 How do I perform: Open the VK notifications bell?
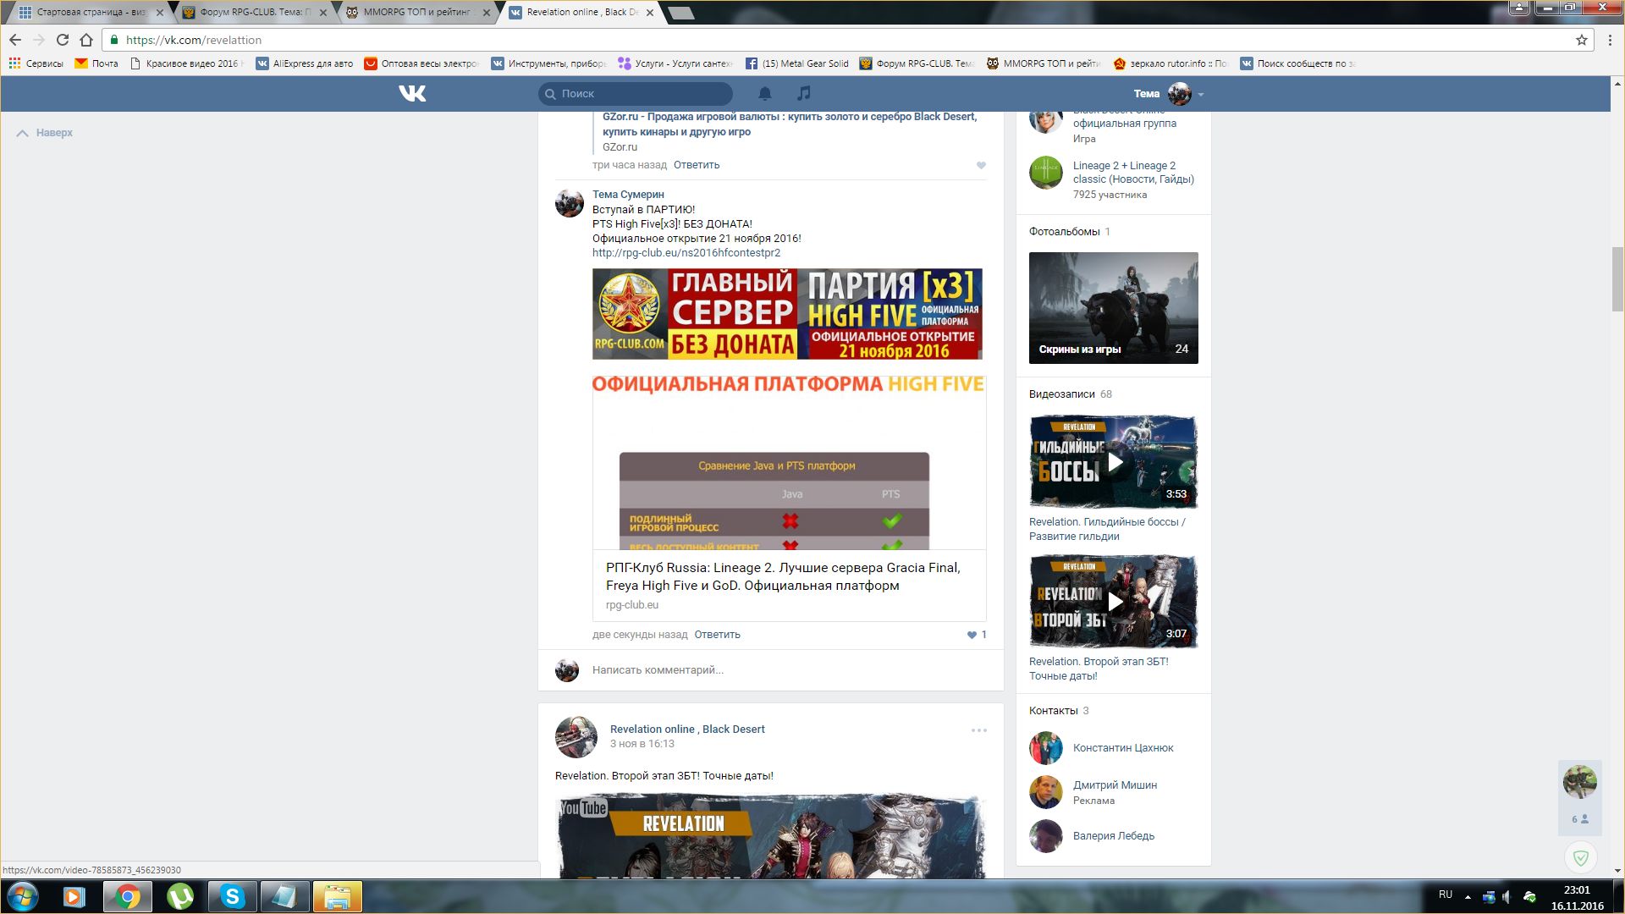(764, 93)
